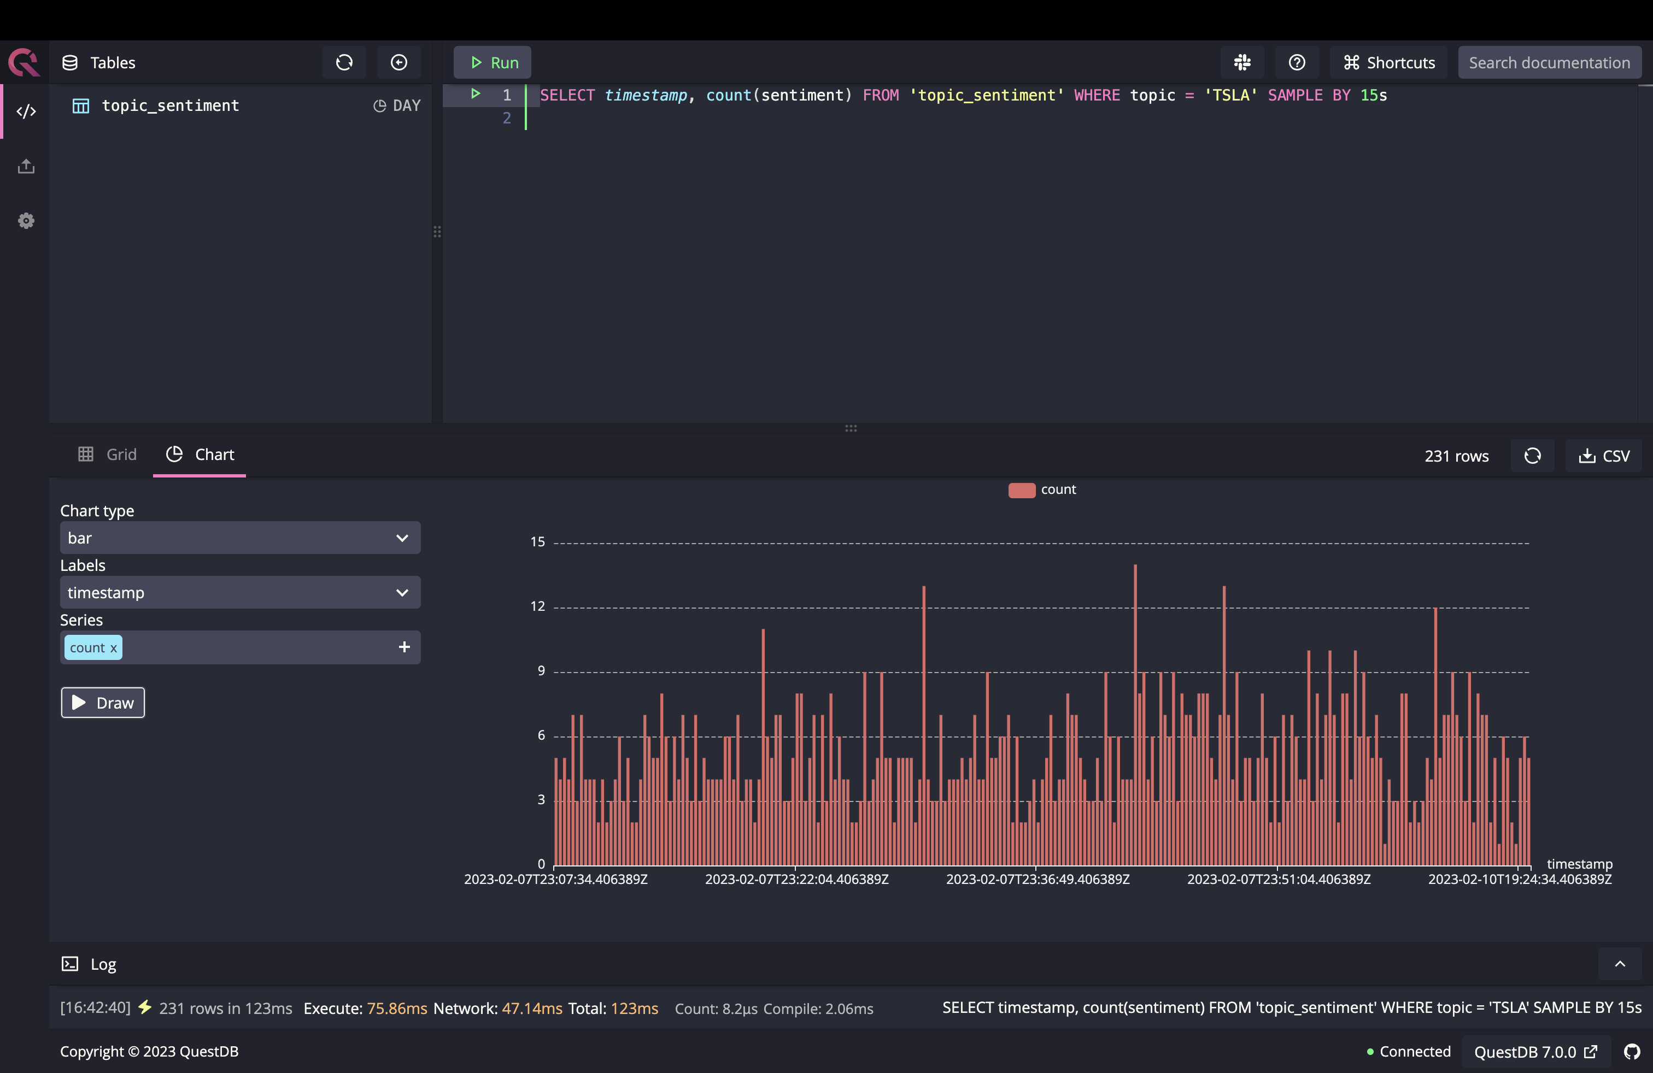The height and width of the screenshot is (1073, 1653).
Task: Open settings gear in sidebar
Action: tap(26, 221)
